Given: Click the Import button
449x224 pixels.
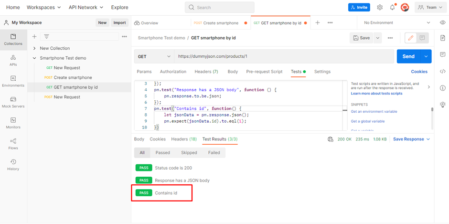Looking at the screenshot, I should [119, 22].
